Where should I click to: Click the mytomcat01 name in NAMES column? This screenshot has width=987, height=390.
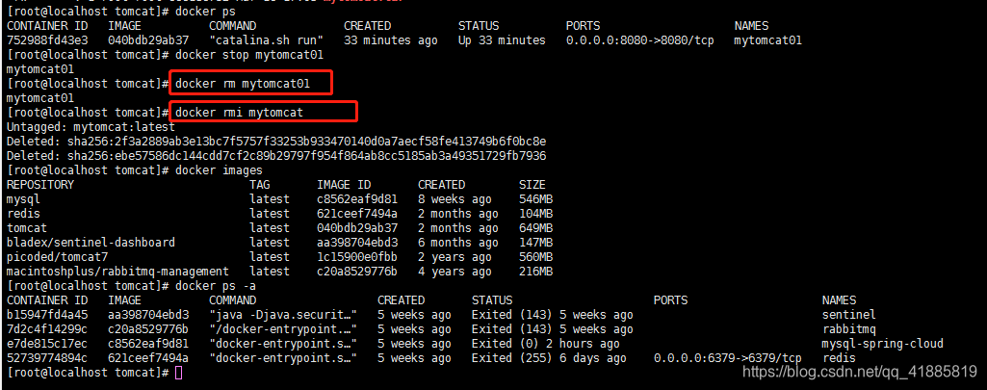(768, 40)
